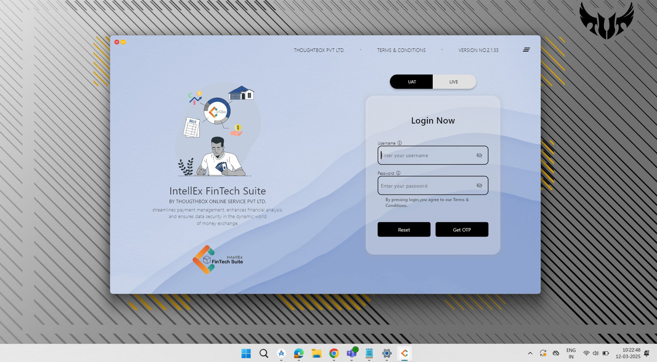Click the IntellEx FinTech Suite logo

[217, 260]
